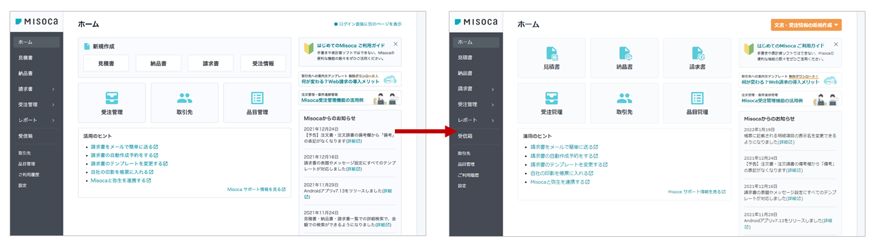Expand 請求書 sidebar item in left window
Image resolution: width=873 pixels, height=245 pixels.
(x=53, y=88)
